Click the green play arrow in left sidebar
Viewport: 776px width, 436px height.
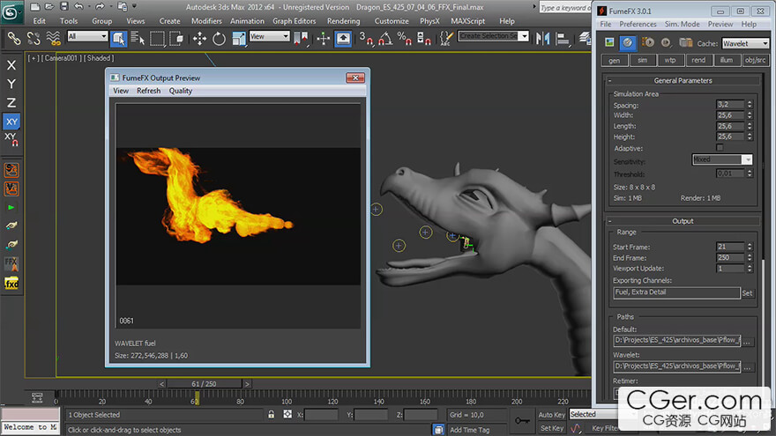[x=11, y=208]
